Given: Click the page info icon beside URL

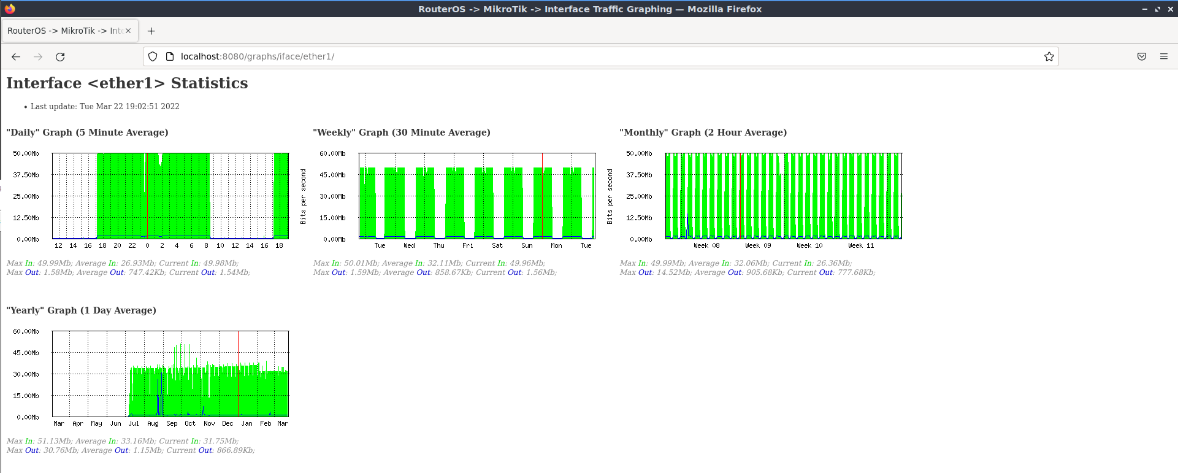Looking at the screenshot, I should tap(170, 56).
